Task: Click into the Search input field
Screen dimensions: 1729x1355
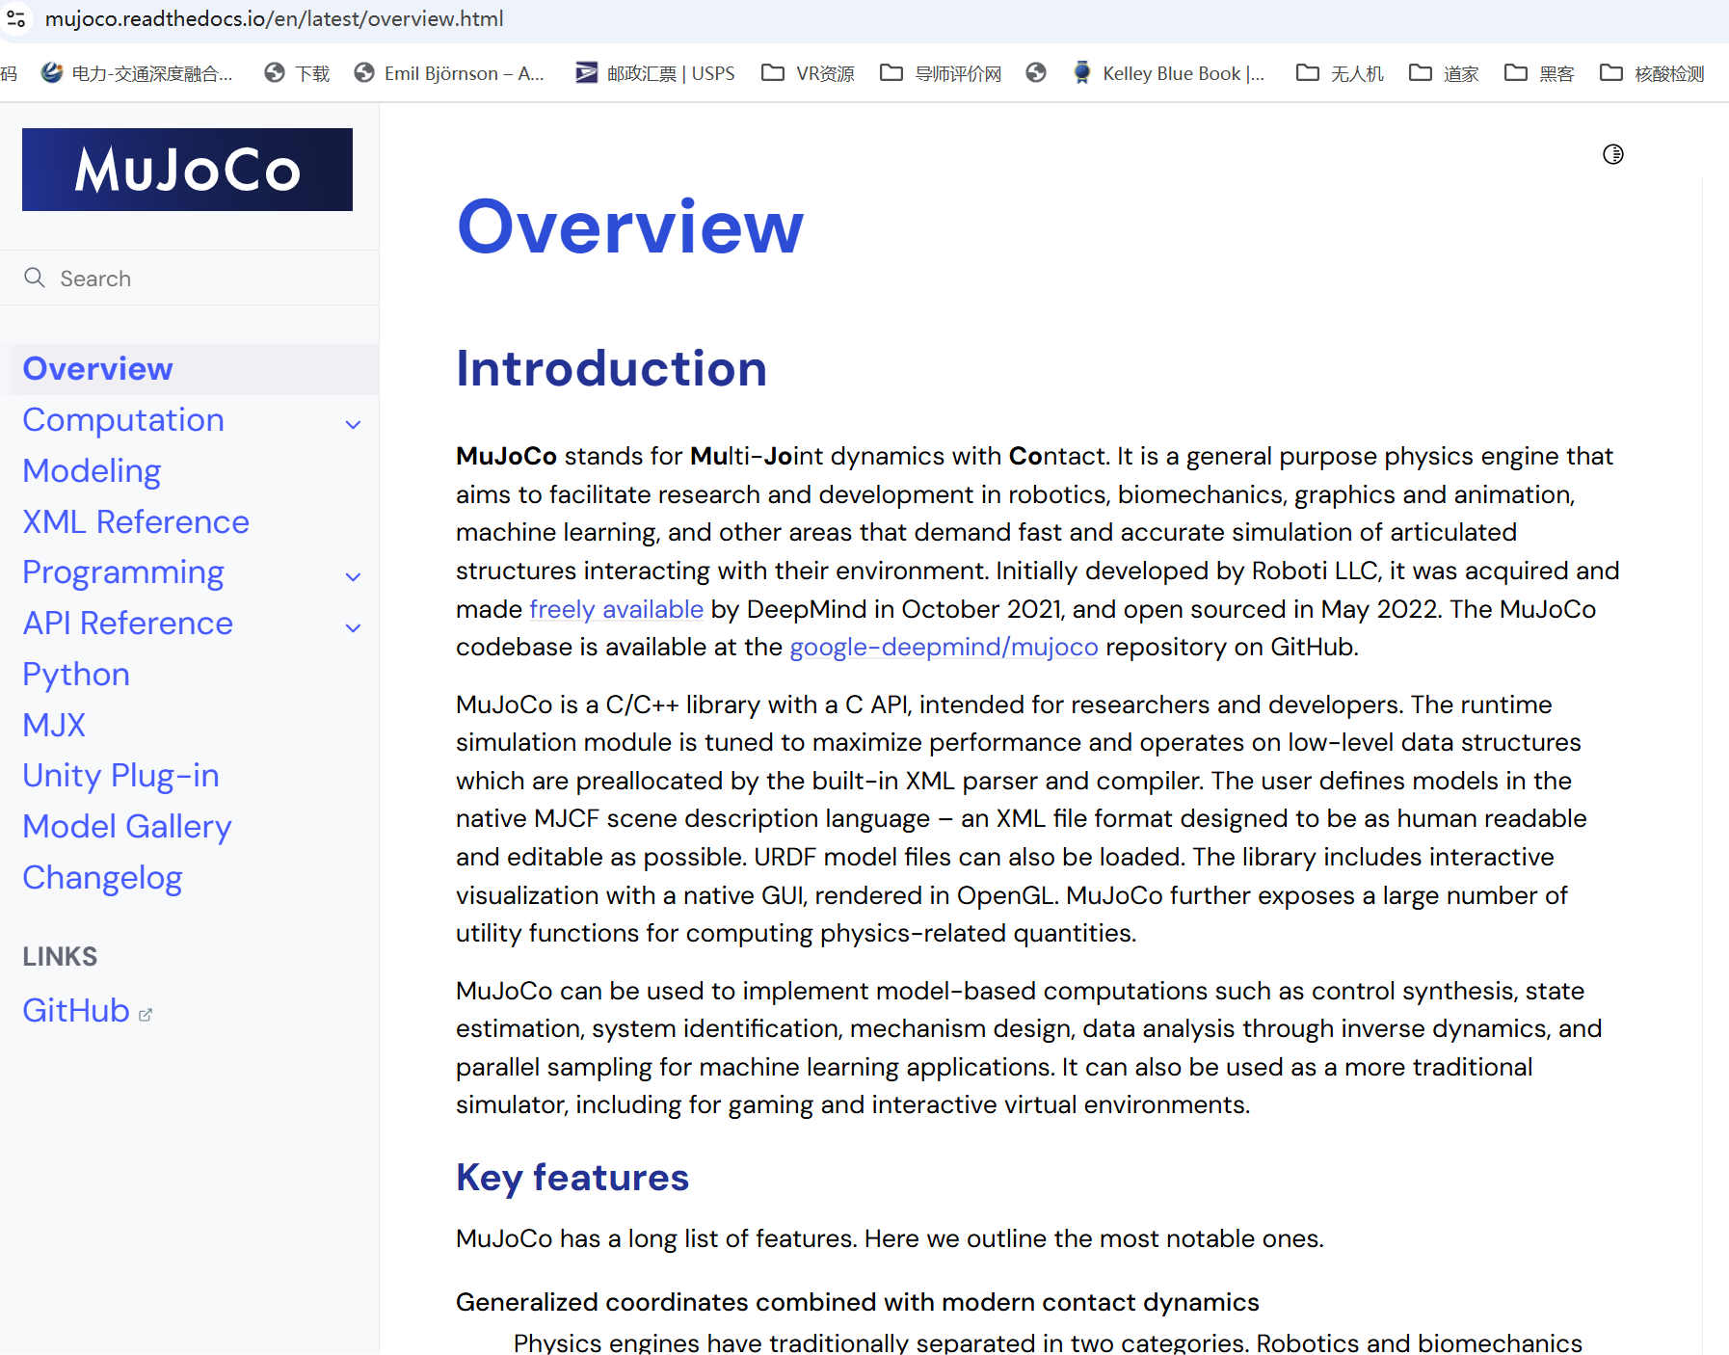Action: click(190, 279)
